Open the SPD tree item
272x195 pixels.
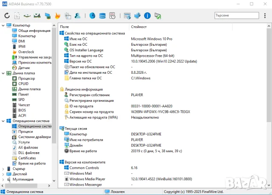pos(21,100)
